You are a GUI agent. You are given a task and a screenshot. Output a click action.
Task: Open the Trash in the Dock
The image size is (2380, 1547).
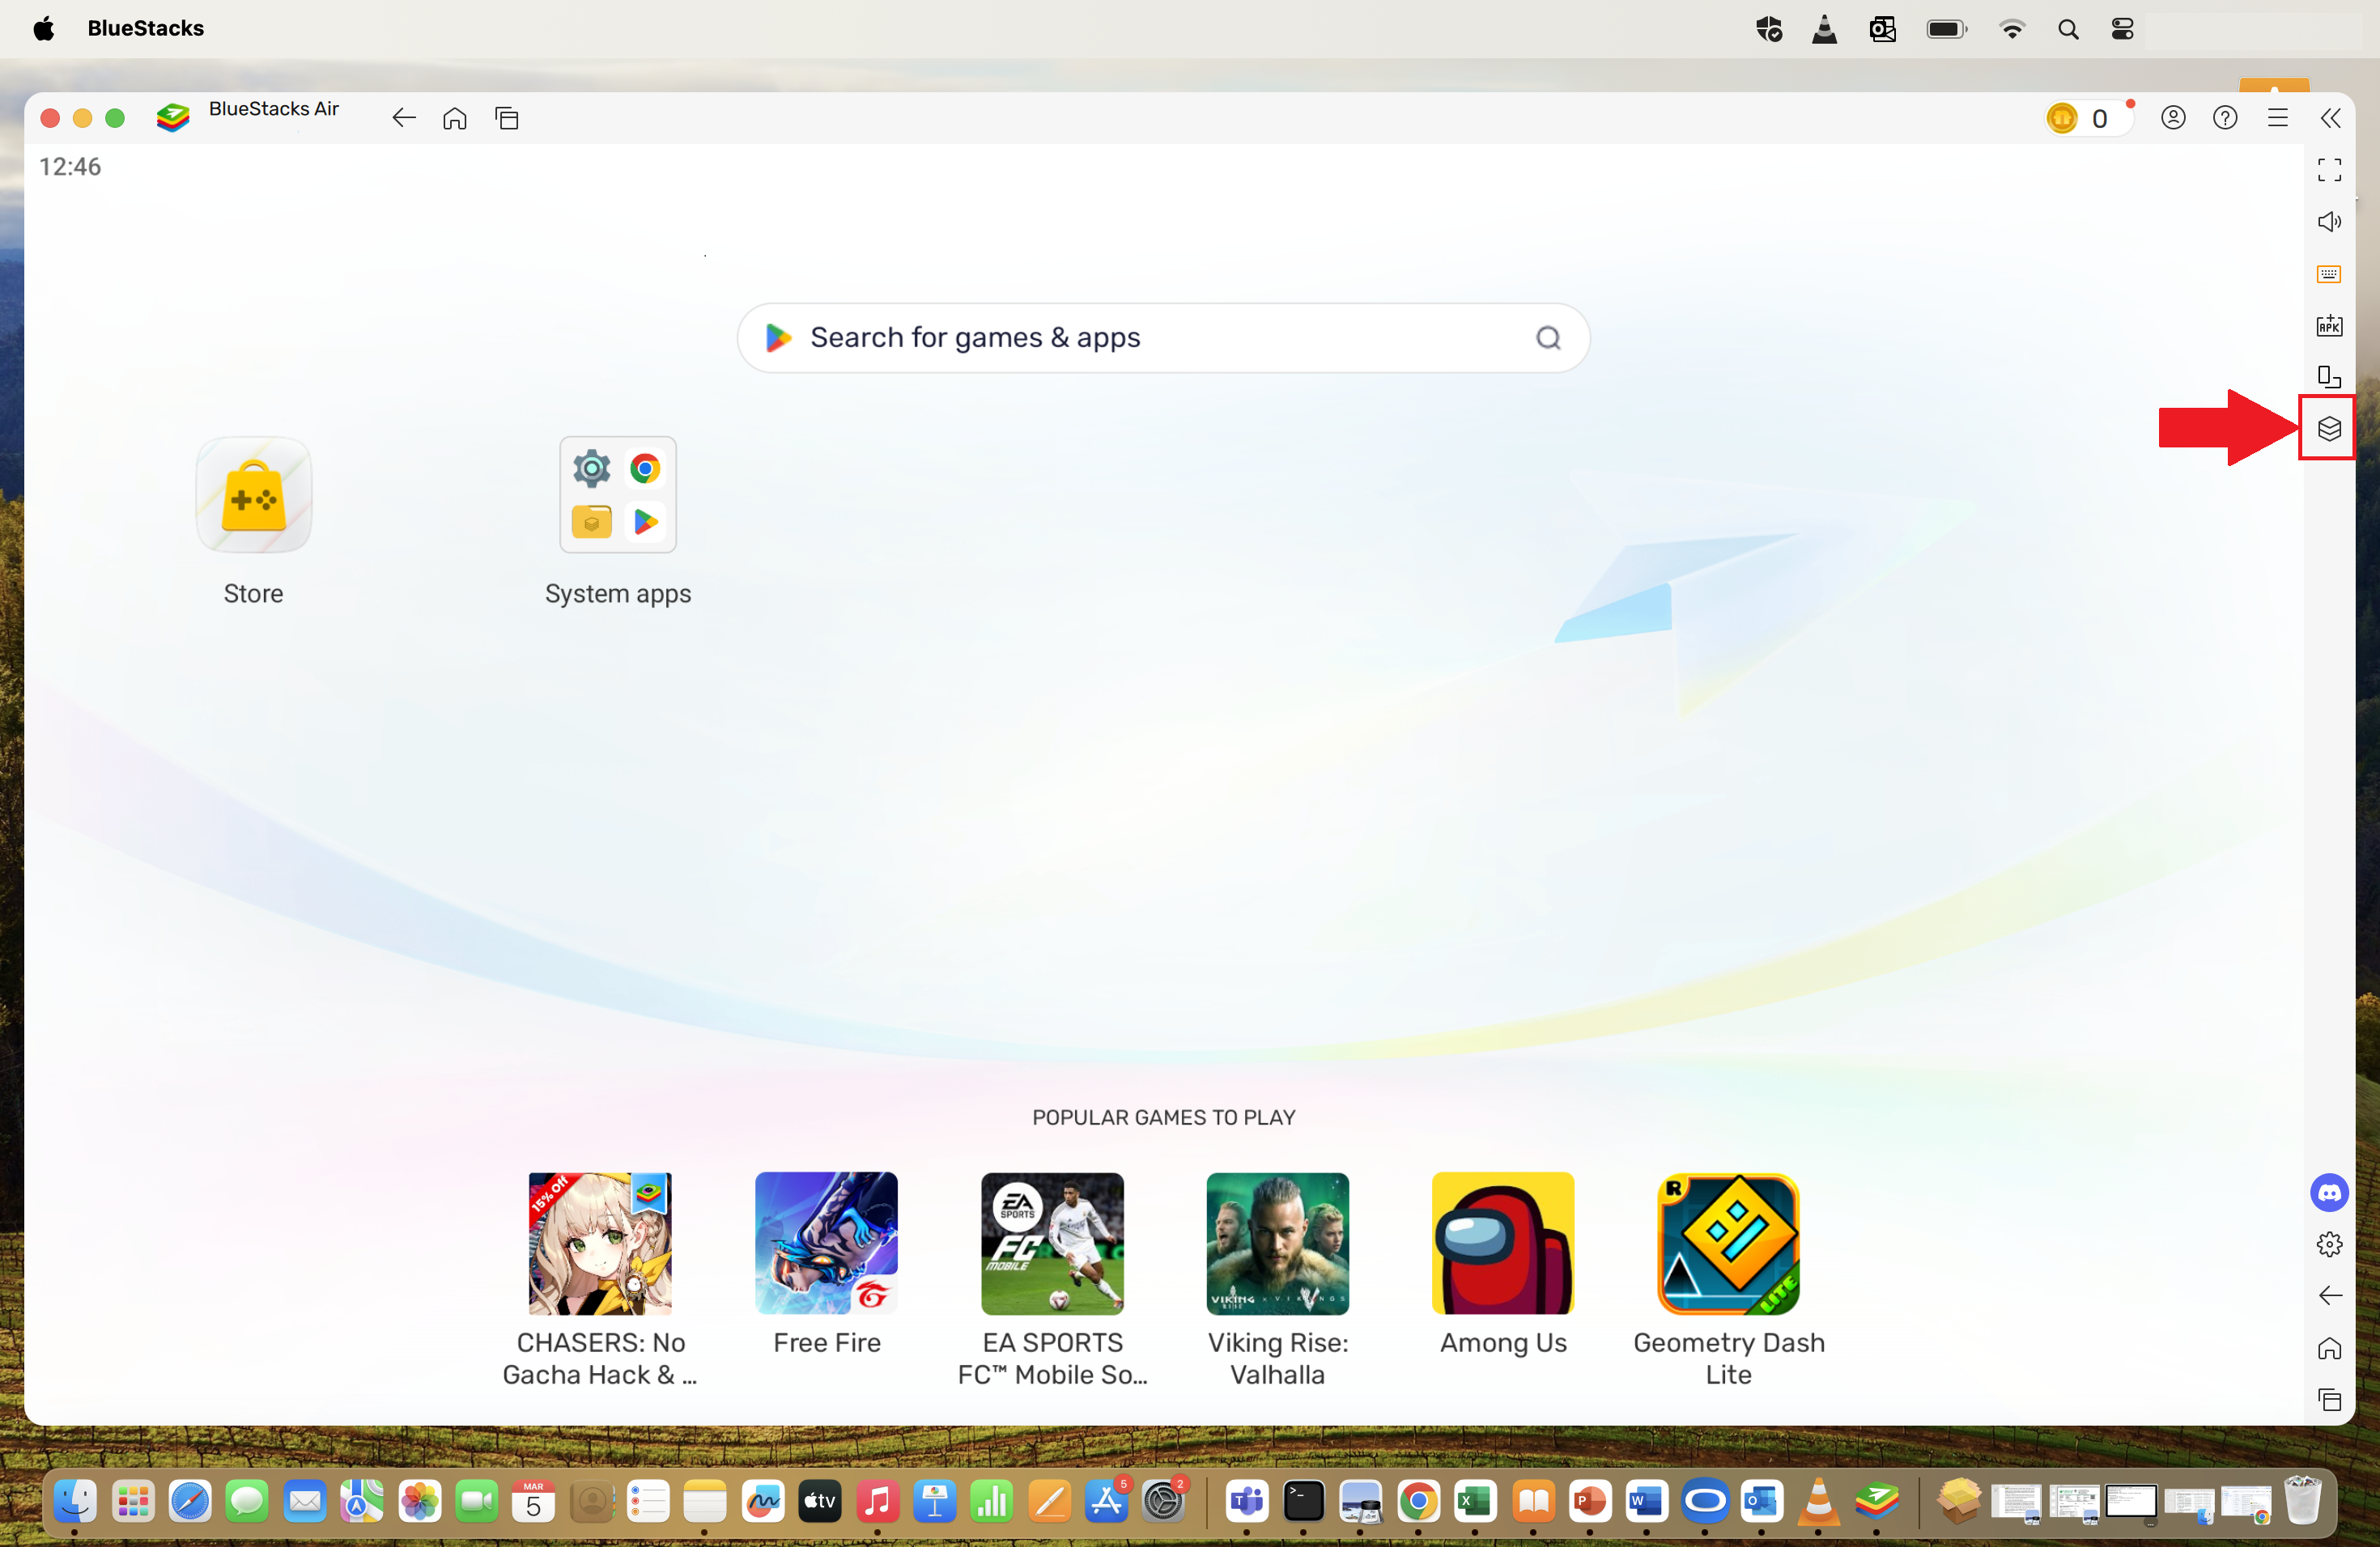pos(2302,1500)
